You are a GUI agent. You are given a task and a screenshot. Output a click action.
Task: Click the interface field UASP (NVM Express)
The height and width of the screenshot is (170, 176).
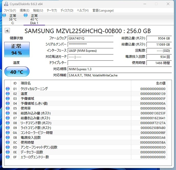91,51
